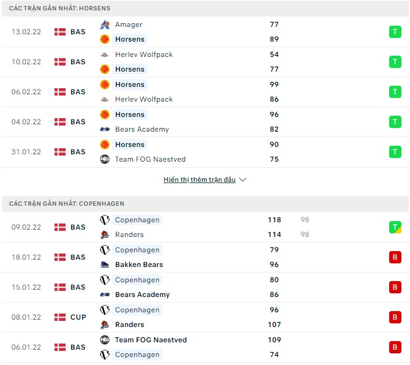The image size is (410, 365).
Task: Click the Amager team logo icon
Action: (x=105, y=24)
